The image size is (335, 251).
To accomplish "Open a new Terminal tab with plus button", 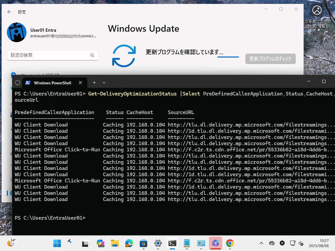I will tap(94, 83).
